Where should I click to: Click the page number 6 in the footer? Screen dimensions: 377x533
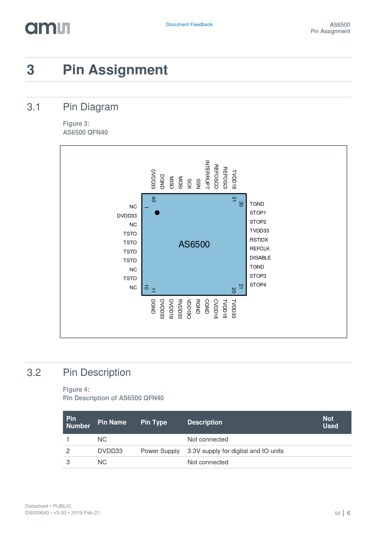349,513
